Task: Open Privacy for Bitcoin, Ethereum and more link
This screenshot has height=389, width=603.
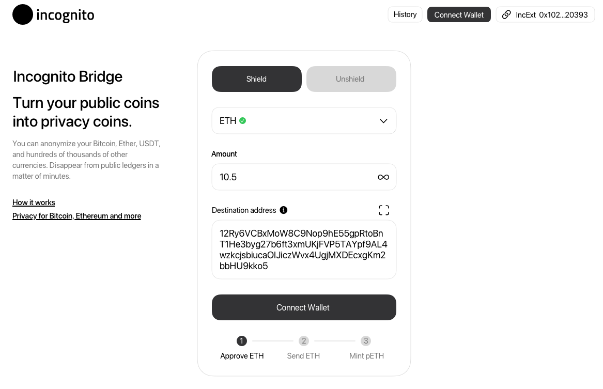Action: [76, 216]
